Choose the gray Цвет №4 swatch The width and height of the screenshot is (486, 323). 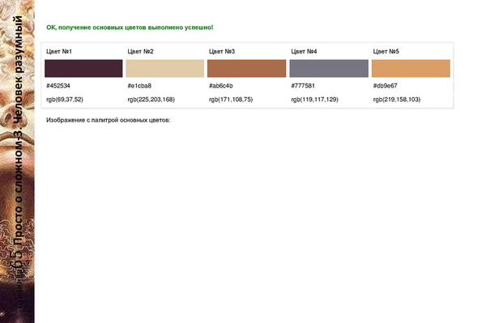[x=329, y=69]
